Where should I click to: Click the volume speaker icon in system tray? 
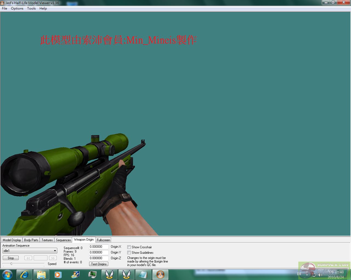pyautogui.click(x=320, y=275)
